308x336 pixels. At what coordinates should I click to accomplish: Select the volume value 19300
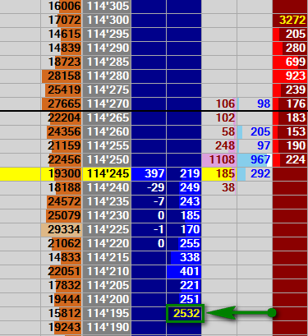(62, 173)
